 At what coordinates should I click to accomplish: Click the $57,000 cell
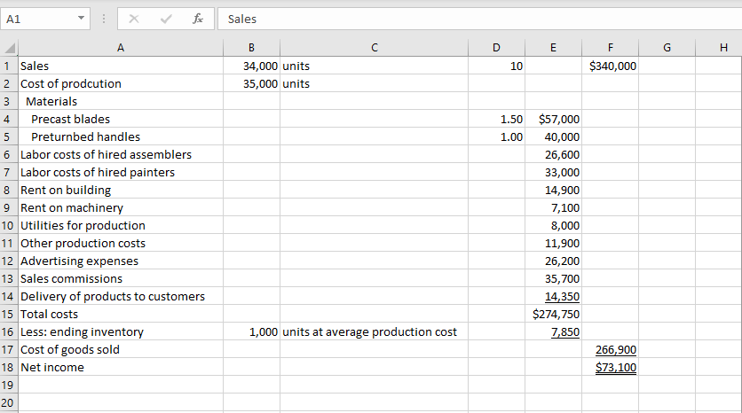(553, 119)
